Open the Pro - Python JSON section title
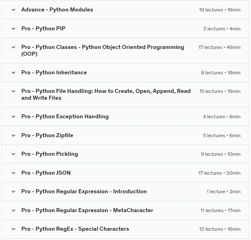This screenshot has height=240, width=251. [46, 173]
